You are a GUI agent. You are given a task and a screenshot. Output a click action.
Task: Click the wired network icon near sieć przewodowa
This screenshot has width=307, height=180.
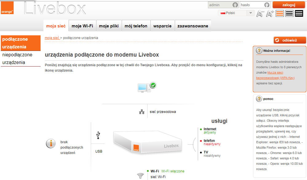(142, 112)
